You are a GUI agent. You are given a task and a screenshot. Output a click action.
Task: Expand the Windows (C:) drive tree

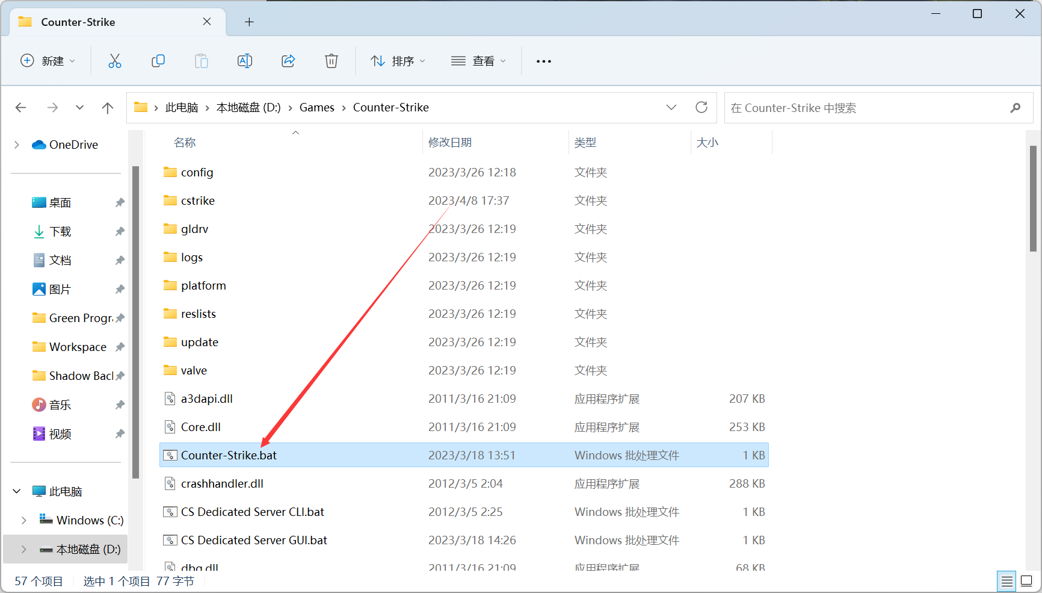[23, 520]
